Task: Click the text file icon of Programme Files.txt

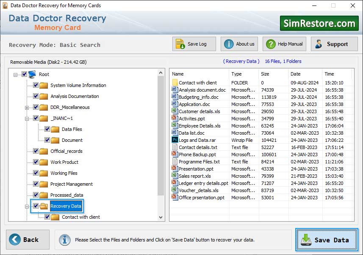Action: (175, 161)
